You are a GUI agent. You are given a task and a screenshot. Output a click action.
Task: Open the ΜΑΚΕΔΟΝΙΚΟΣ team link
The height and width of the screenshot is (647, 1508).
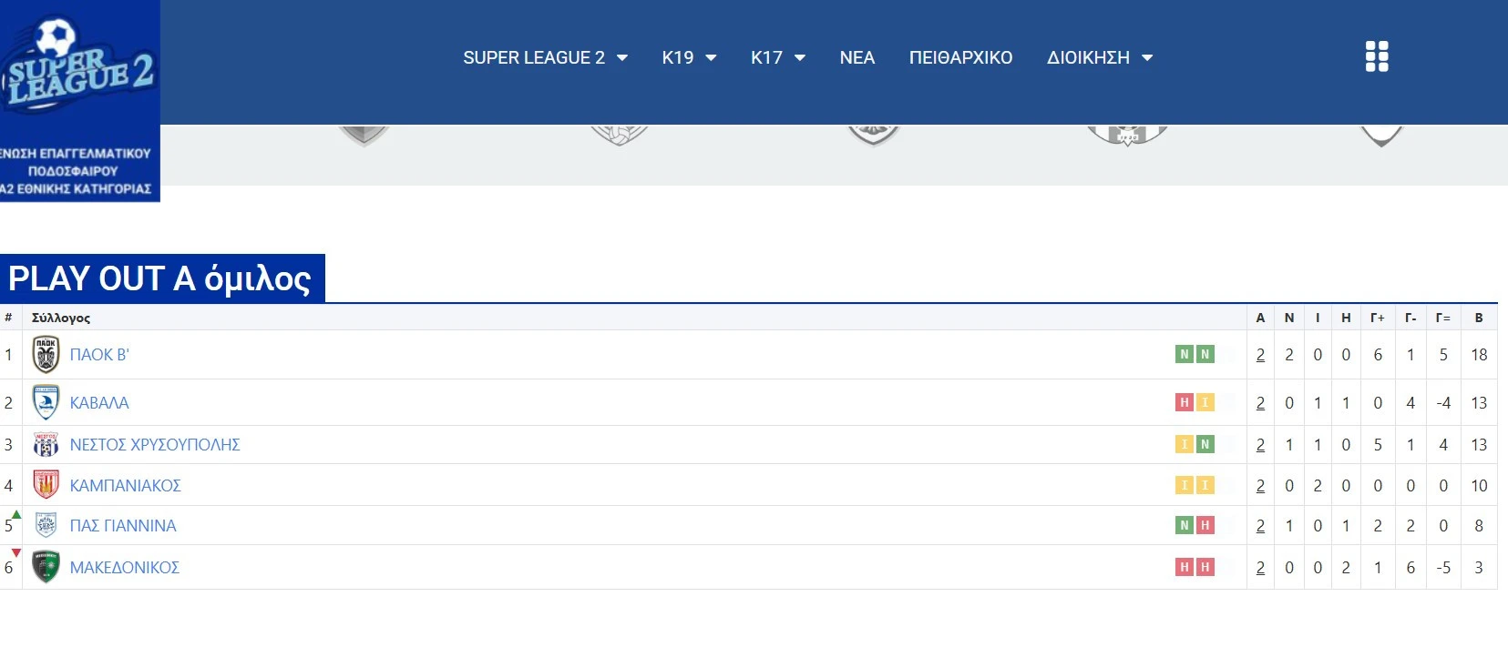124,568
